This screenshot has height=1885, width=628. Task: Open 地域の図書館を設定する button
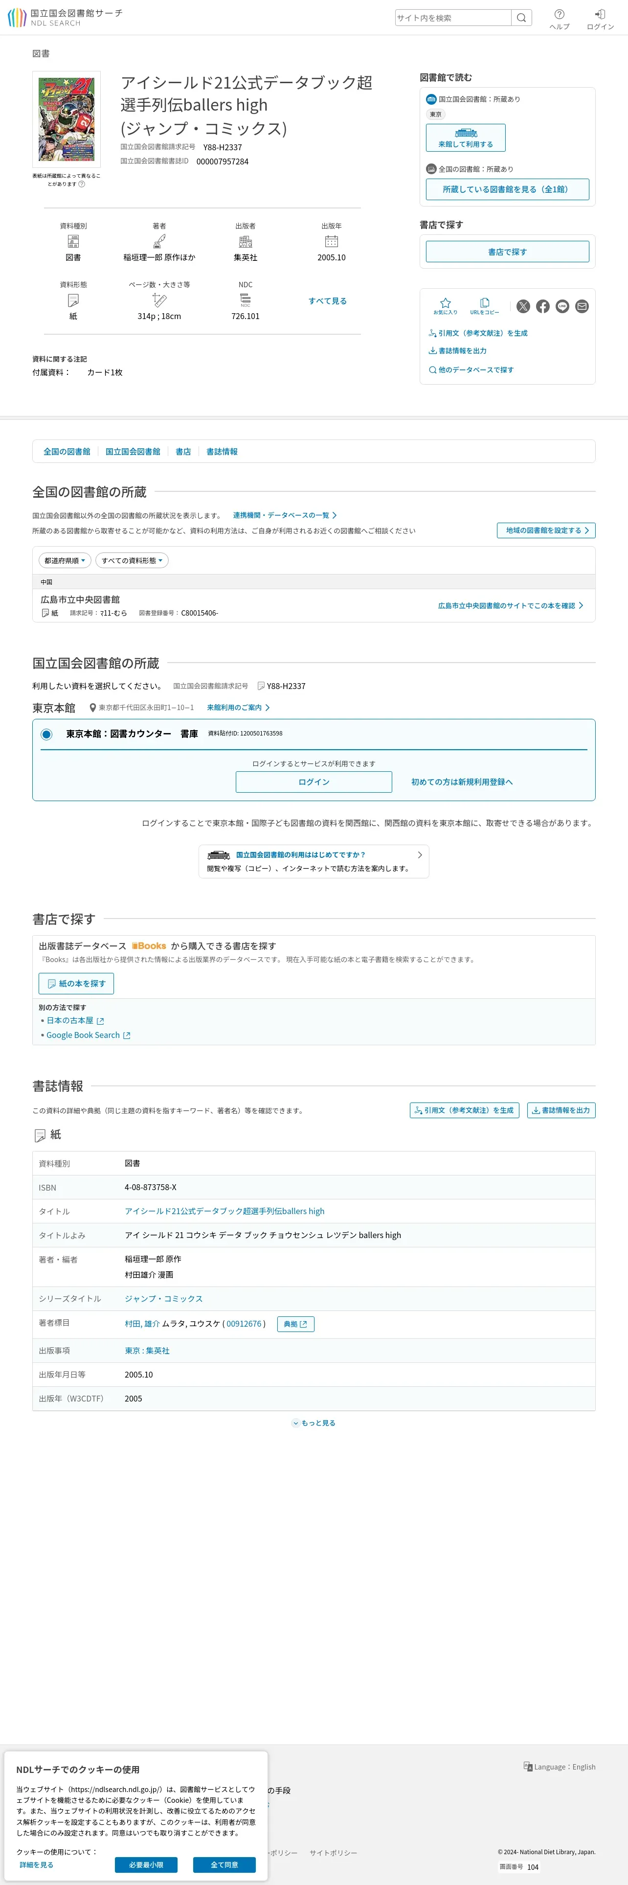coord(546,530)
